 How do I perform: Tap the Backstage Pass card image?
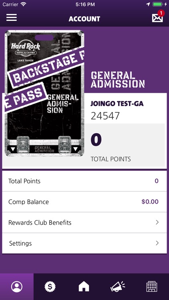[x=44, y=93]
